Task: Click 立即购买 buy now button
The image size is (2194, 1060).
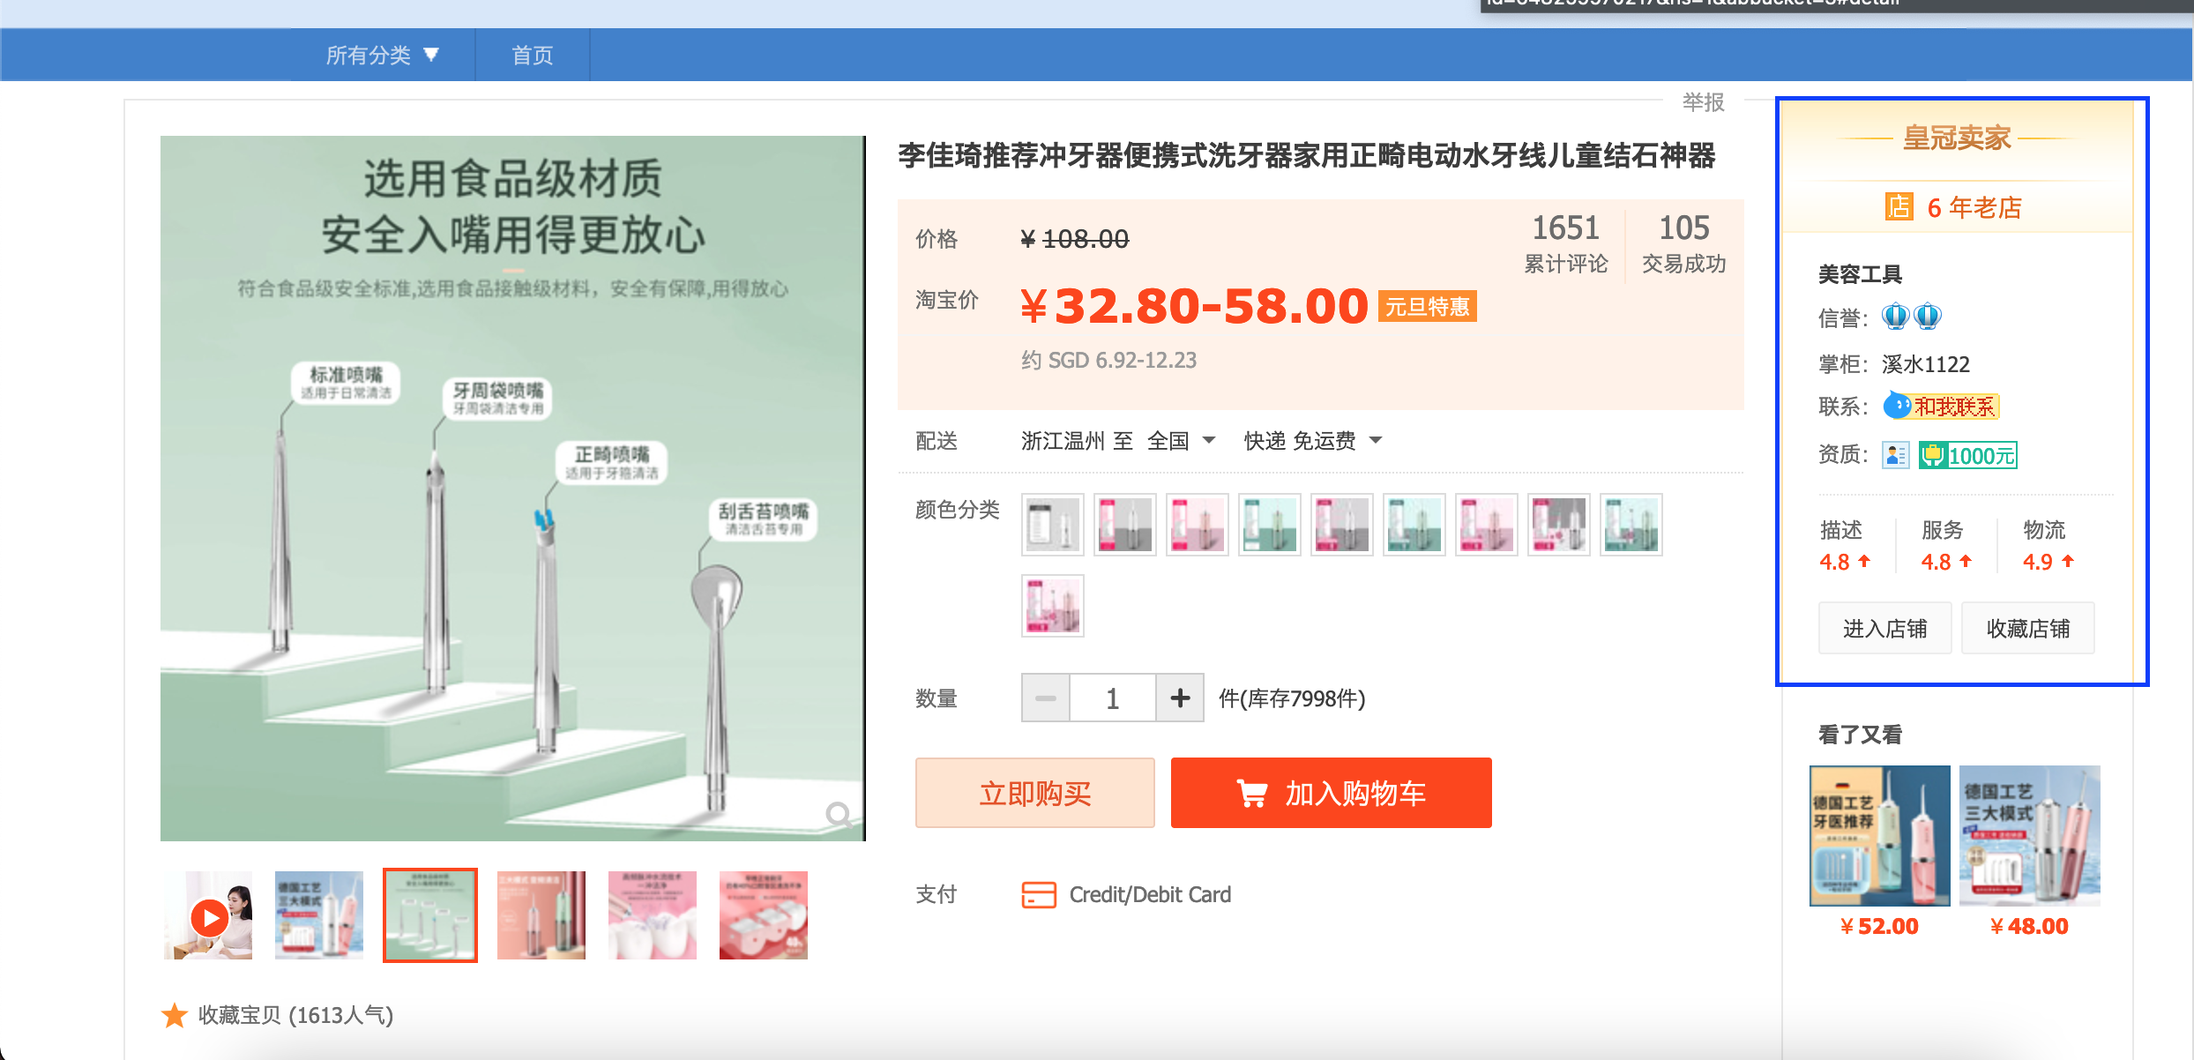Action: tap(1035, 793)
